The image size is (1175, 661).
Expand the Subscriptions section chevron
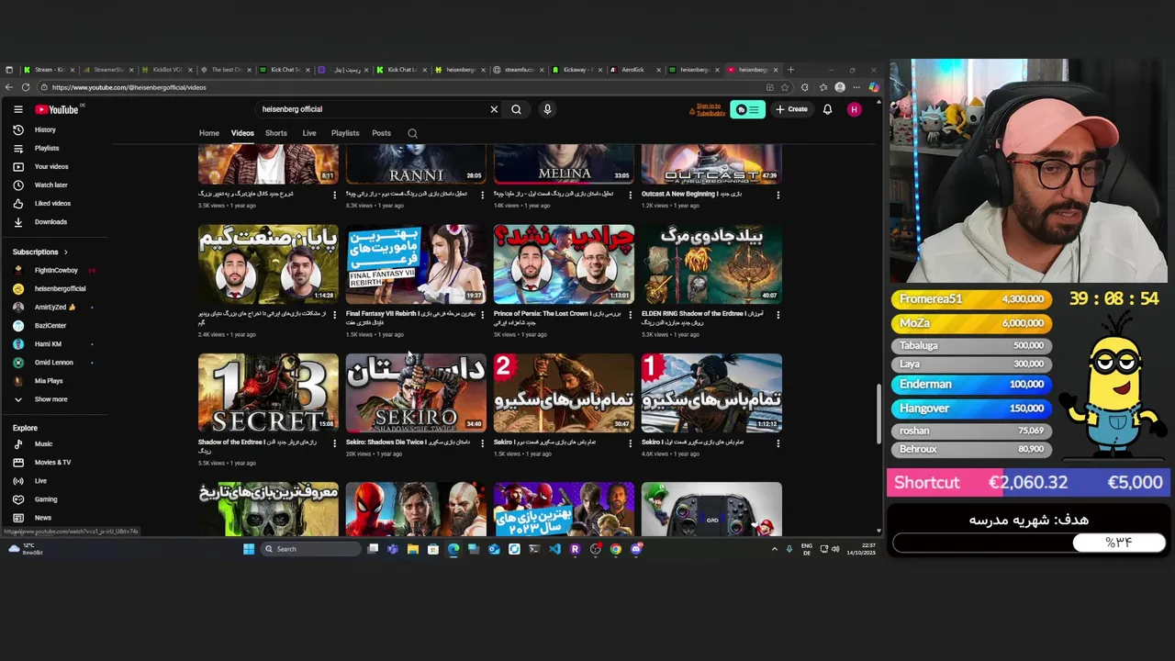pos(65,252)
